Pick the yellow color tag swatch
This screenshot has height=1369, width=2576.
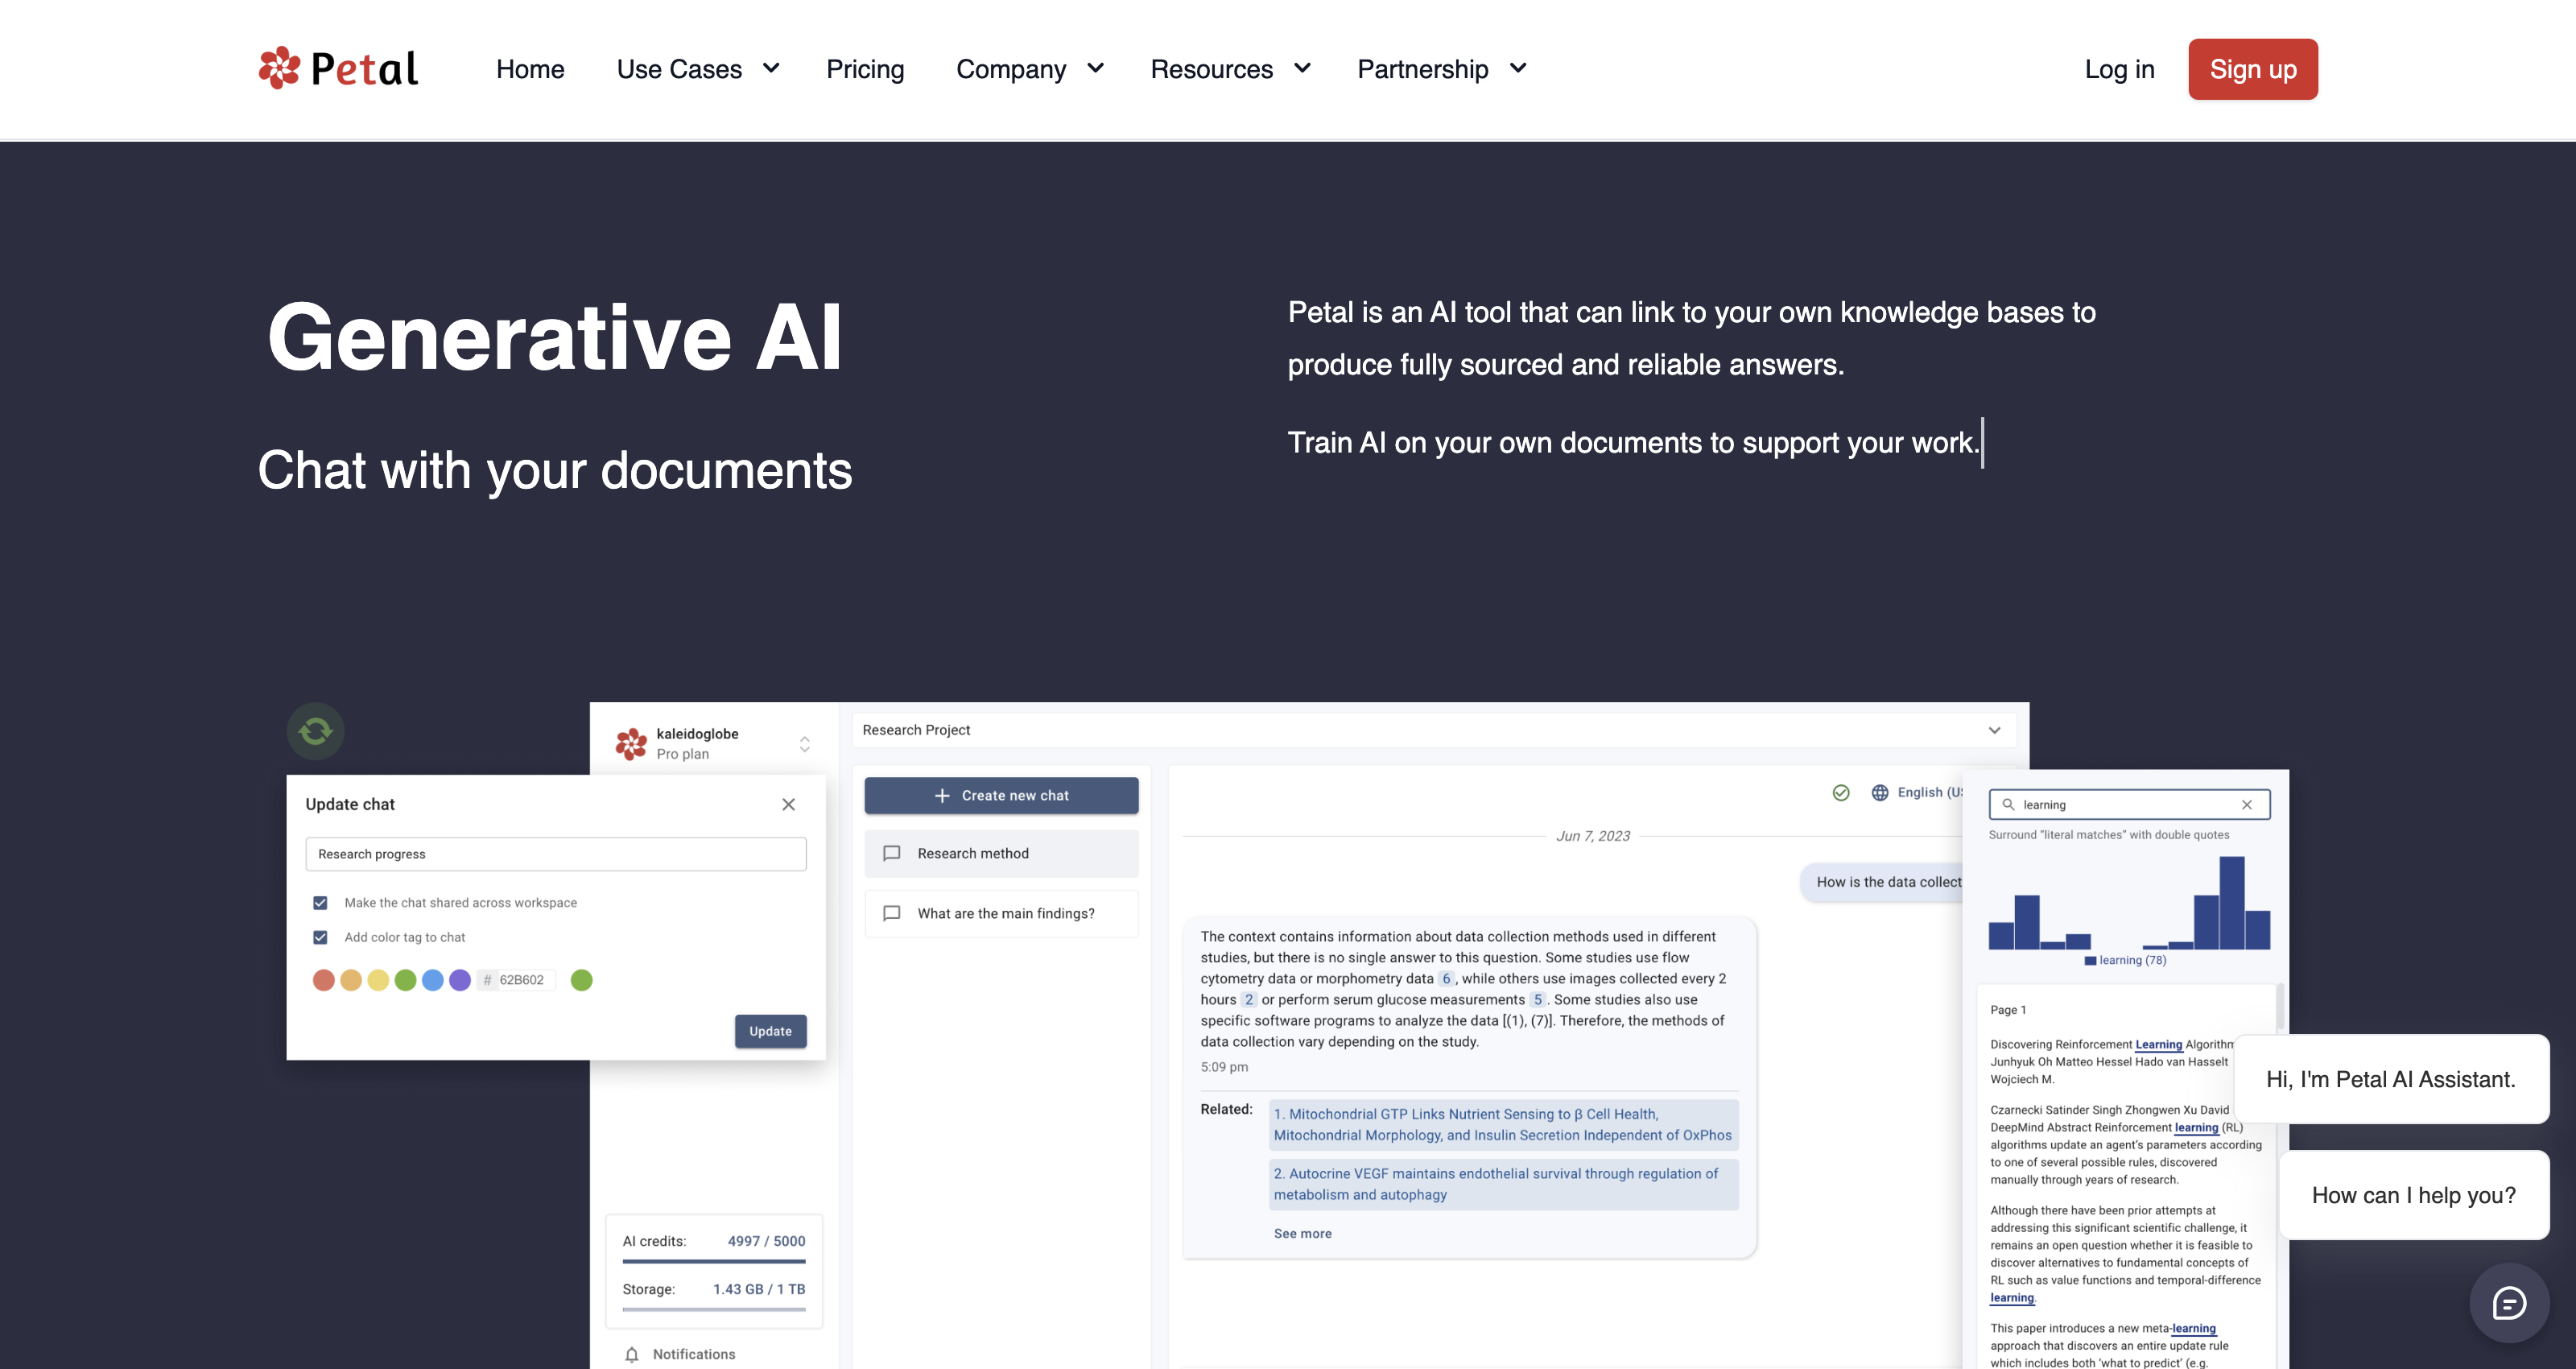tap(378, 981)
